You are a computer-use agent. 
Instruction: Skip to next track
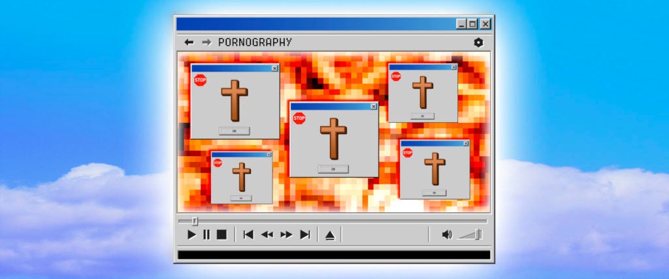[305, 235]
